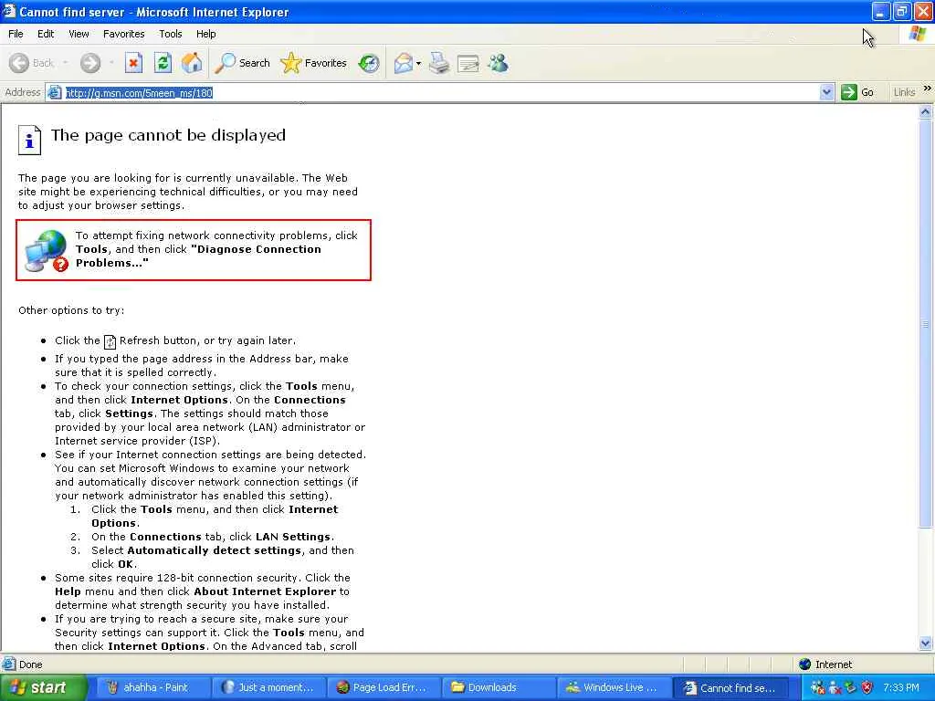Go to Home page icon
This screenshot has width=935, height=701.
coord(192,63)
